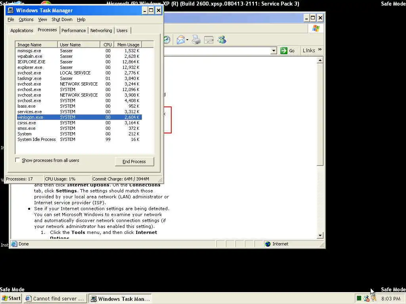Click the Mail icon in Internet Explorer toolbar

click(x=181, y=40)
